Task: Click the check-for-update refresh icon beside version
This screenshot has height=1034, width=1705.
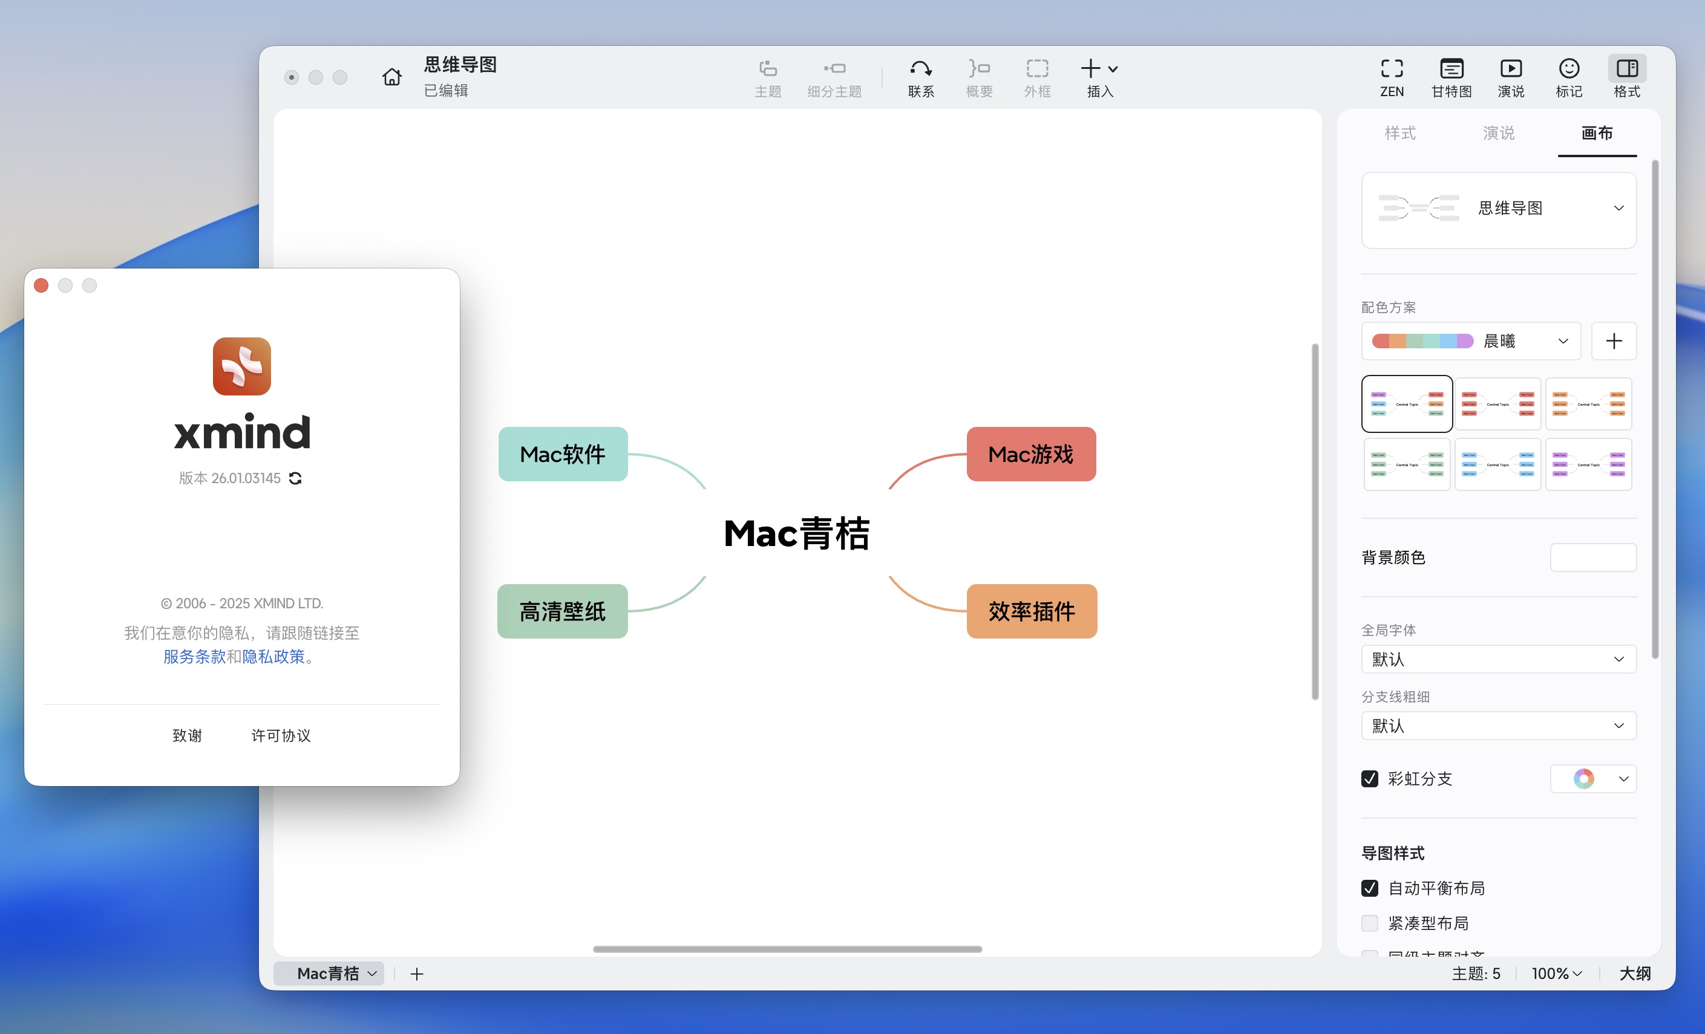Action: pyautogui.click(x=295, y=478)
